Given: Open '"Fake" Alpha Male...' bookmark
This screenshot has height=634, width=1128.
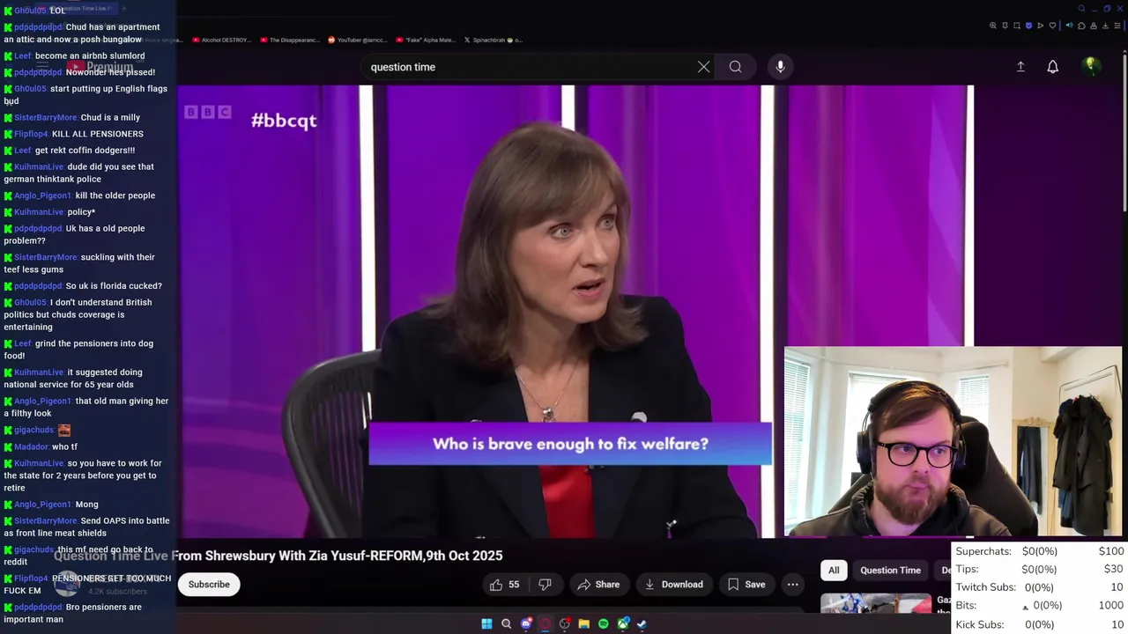Looking at the screenshot, I should point(426,40).
